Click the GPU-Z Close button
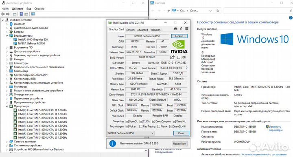The image size is (293, 157). click(181, 133)
